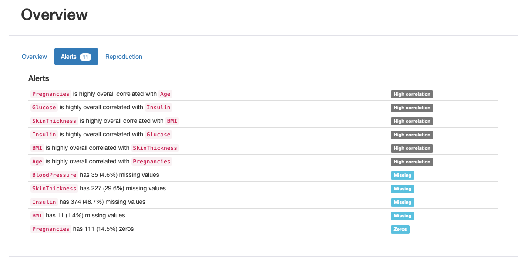Click High correlation badge for SkinThickness–BMI row

pos(412,121)
